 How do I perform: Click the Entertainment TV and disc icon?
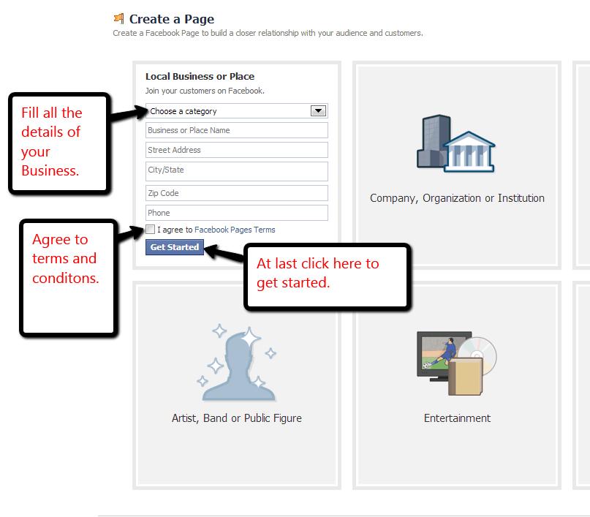click(457, 363)
